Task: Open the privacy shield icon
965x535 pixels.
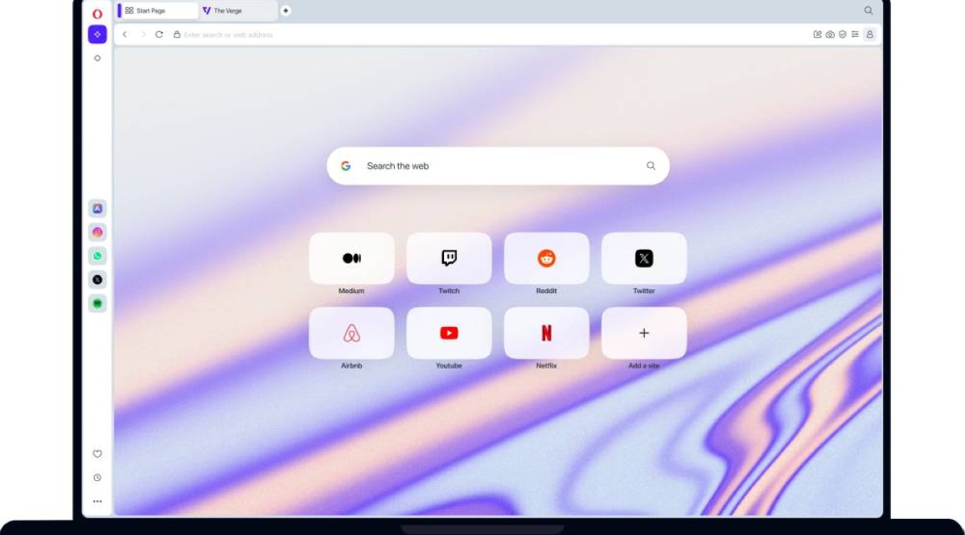Action: [842, 35]
